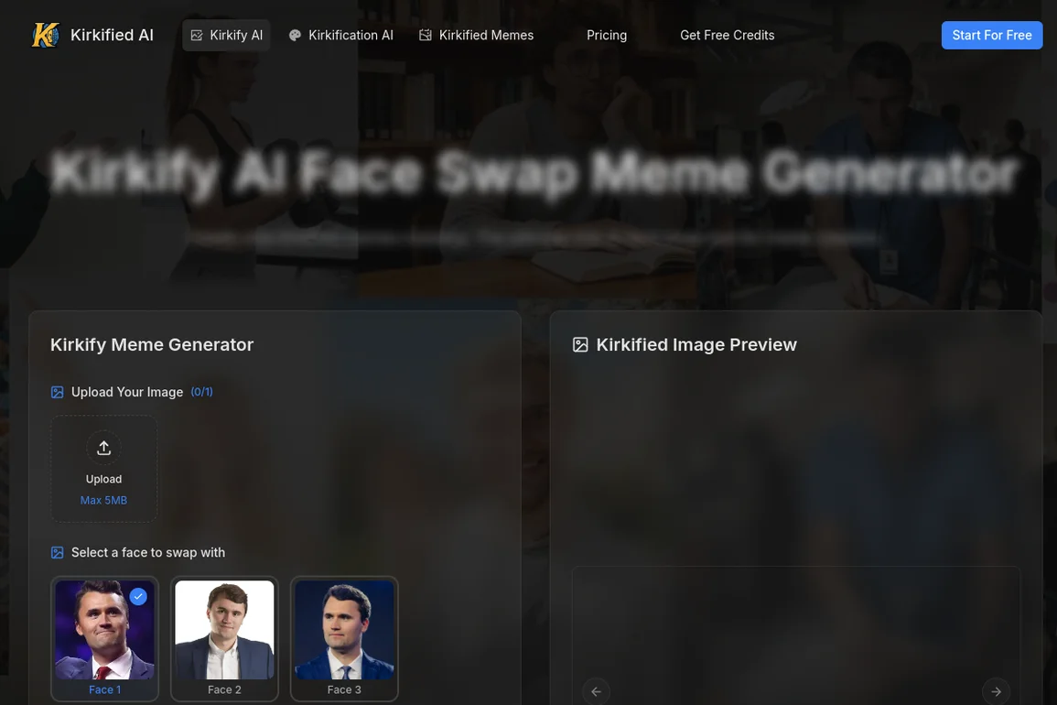Screen dimensions: 1057x705
Task: Open the Kirkification AI page
Action: [x=341, y=35]
